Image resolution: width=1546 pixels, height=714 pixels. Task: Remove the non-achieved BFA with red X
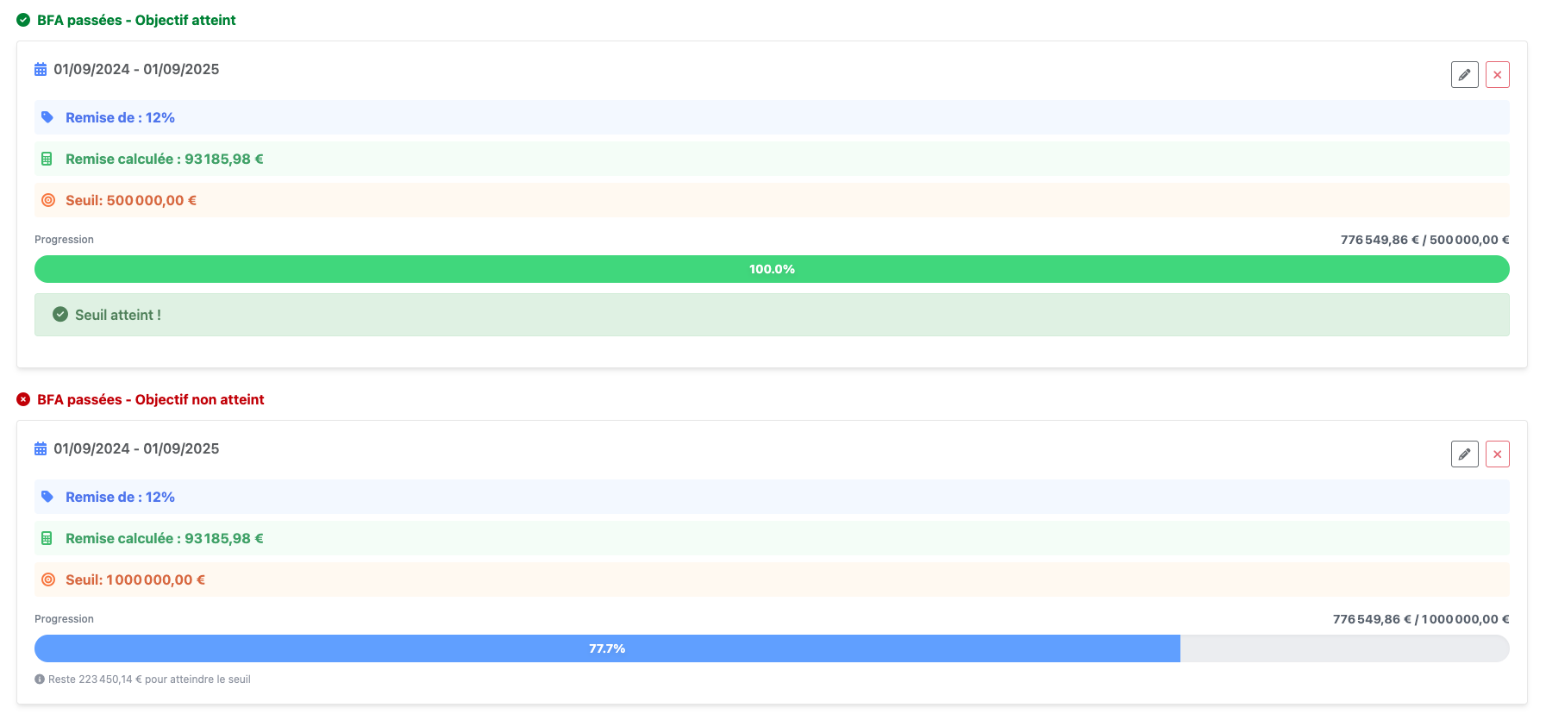pyautogui.click(x=1497, y=454)
